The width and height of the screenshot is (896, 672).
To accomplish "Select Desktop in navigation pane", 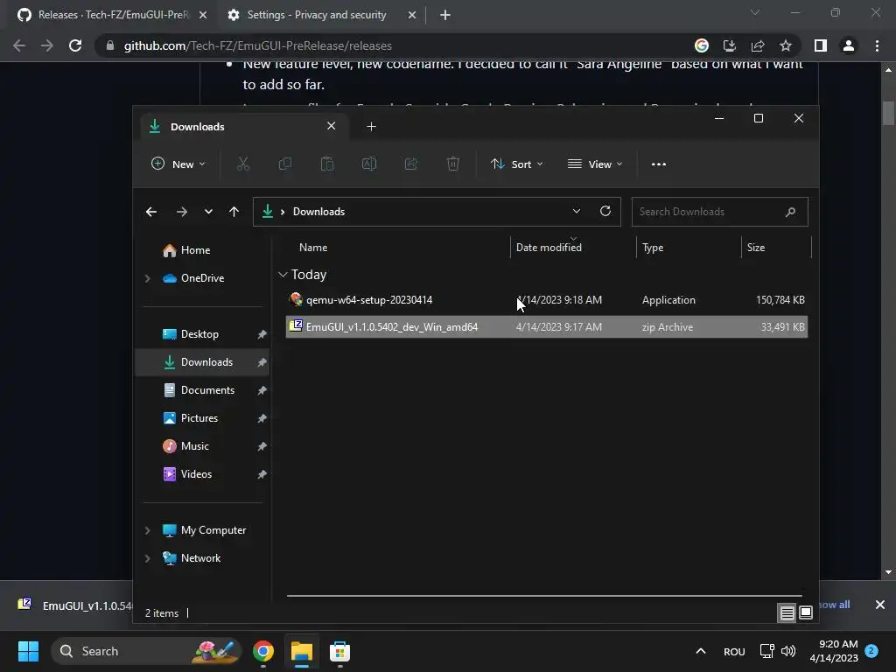I will point(202,334).
